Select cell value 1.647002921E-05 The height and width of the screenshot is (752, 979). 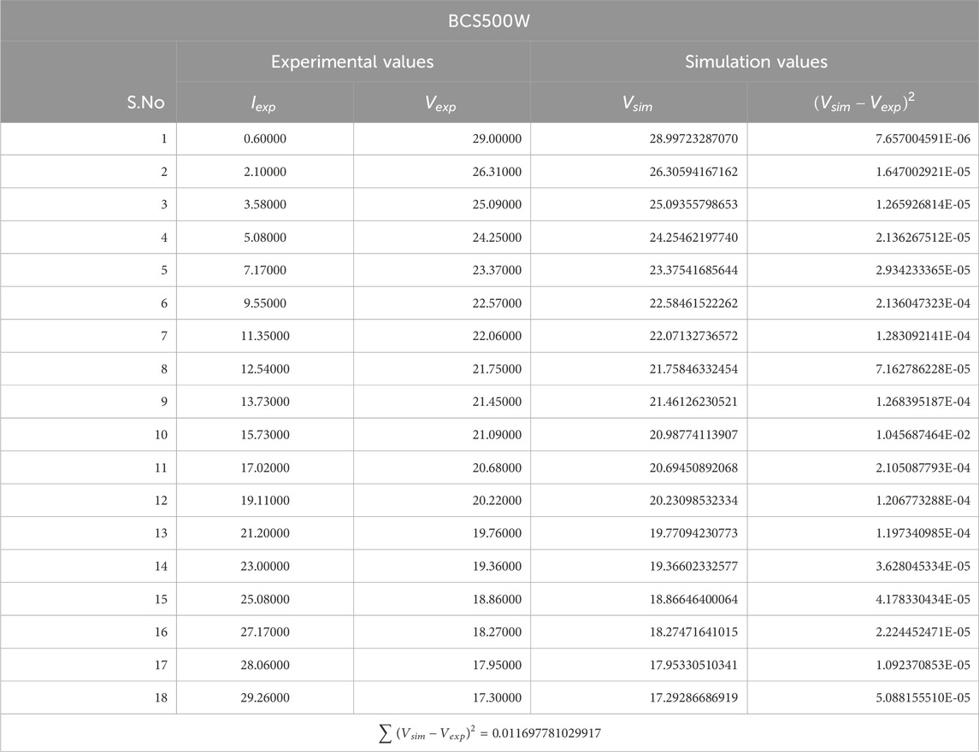click(x=923, y=172)
